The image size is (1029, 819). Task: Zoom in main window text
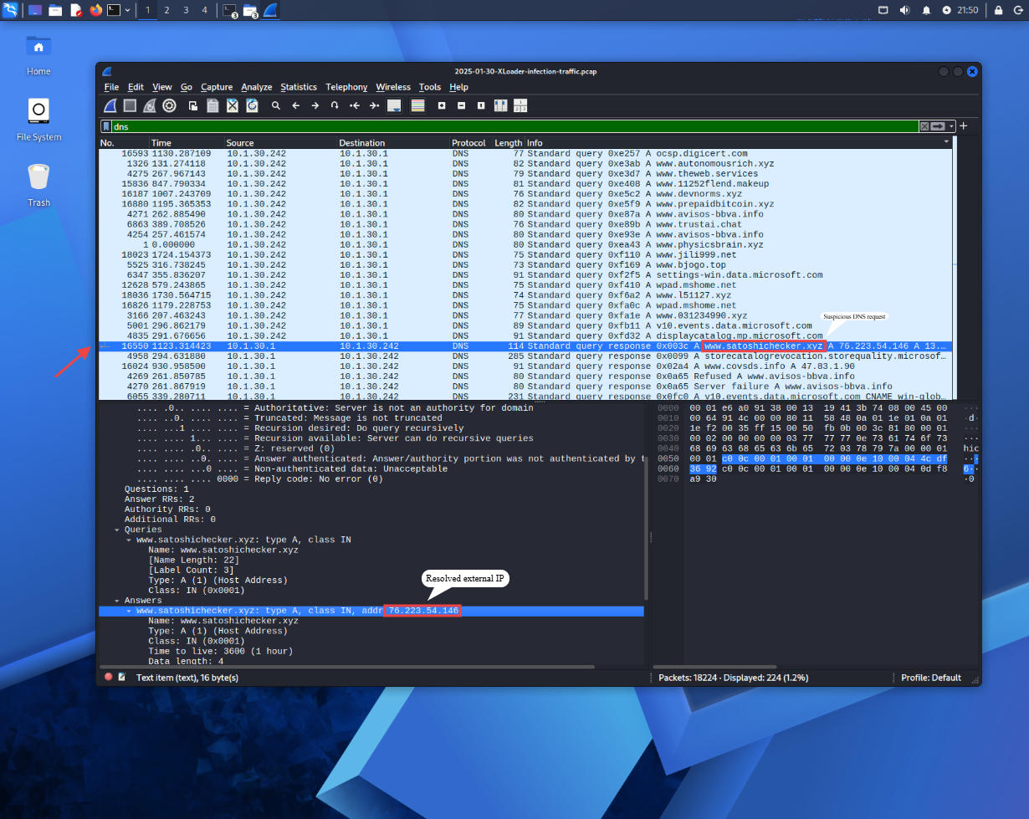click(442, 105)
